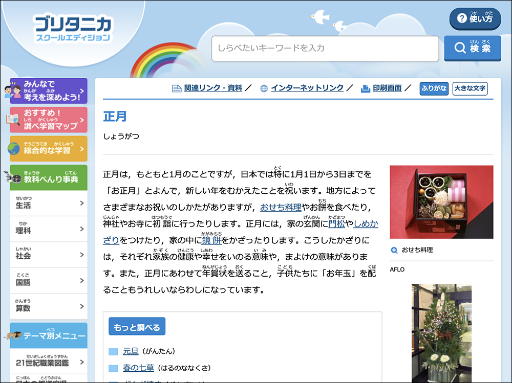Click the document icon beside 関連リンク・資料
512x383 pixels.
177,88
